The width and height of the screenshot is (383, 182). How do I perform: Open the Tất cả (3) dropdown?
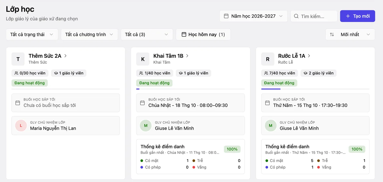coord(147,34)
